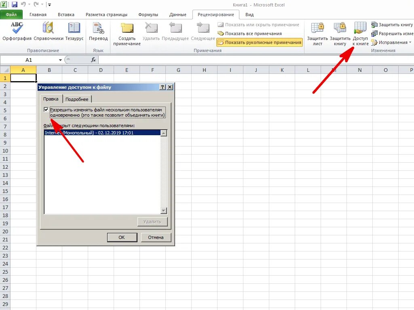Switch to Разметка страницы tab
The height and width of the screenshot is (310, 414).
pyautogui.click(x=106, y=15)
